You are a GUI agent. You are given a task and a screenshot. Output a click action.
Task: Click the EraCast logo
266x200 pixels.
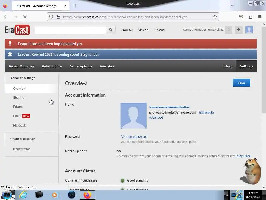(x=17, y=30)
